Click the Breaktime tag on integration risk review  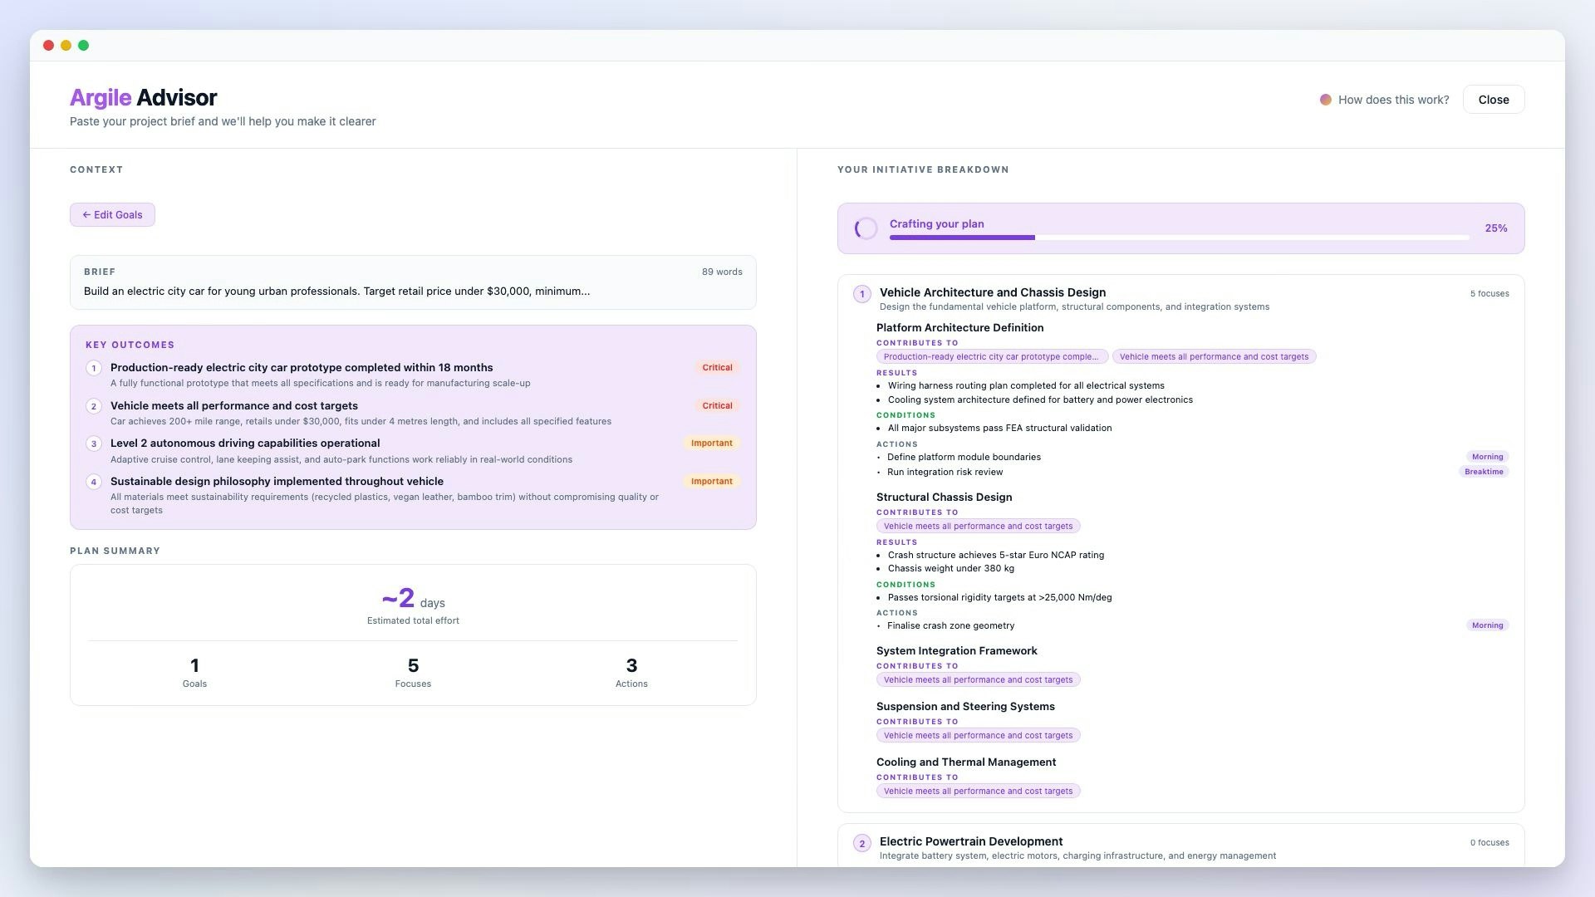1484,472
